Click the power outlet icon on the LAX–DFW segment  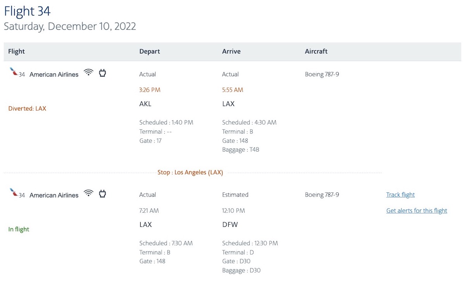pos(102,194)
